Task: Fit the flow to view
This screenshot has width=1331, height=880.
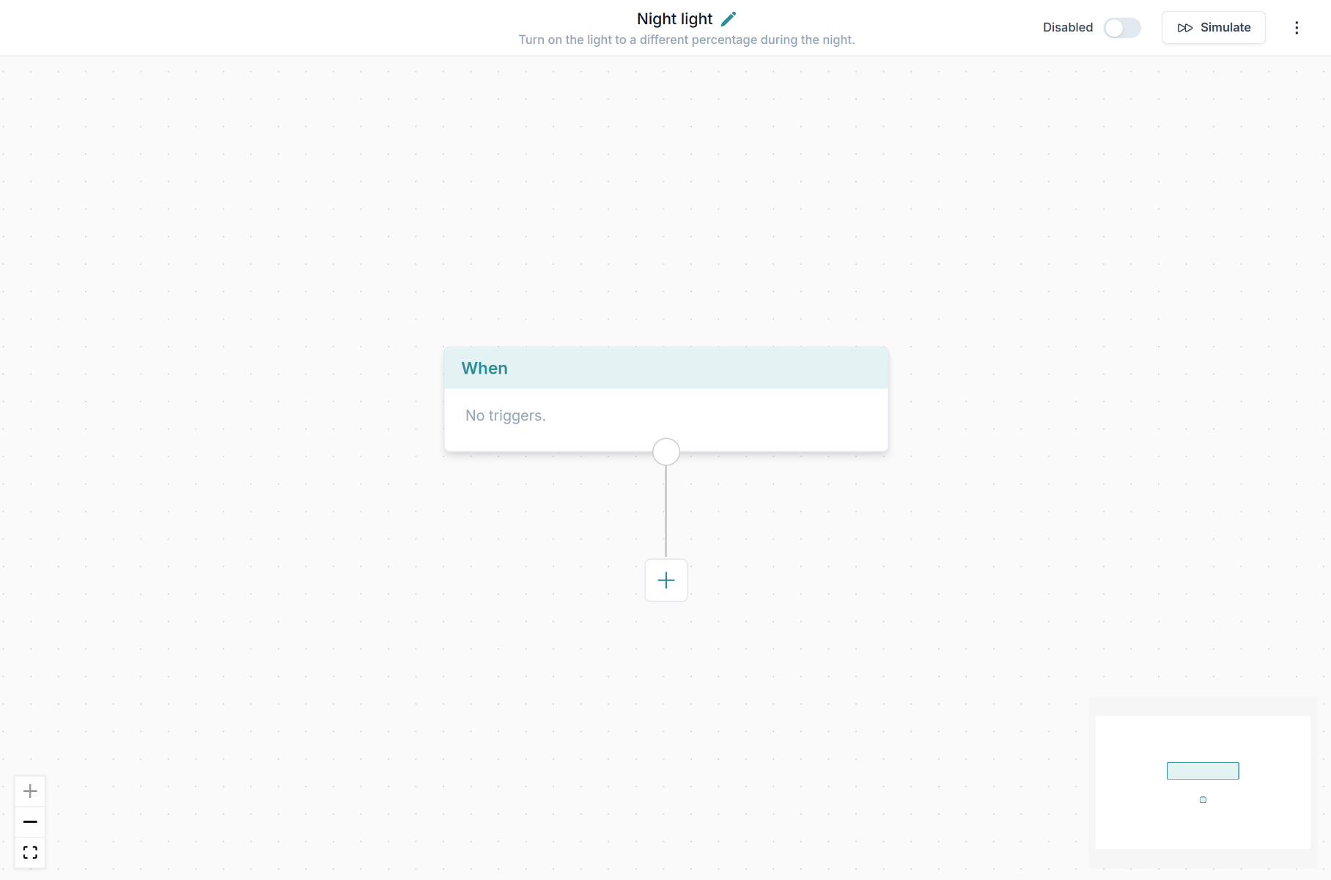Action: (x=30, y=852)
